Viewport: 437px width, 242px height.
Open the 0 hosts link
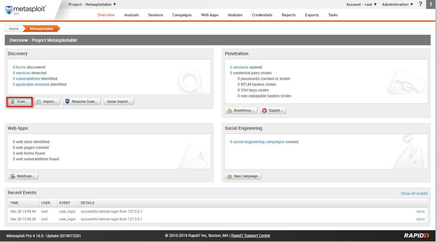click(19, 67)
